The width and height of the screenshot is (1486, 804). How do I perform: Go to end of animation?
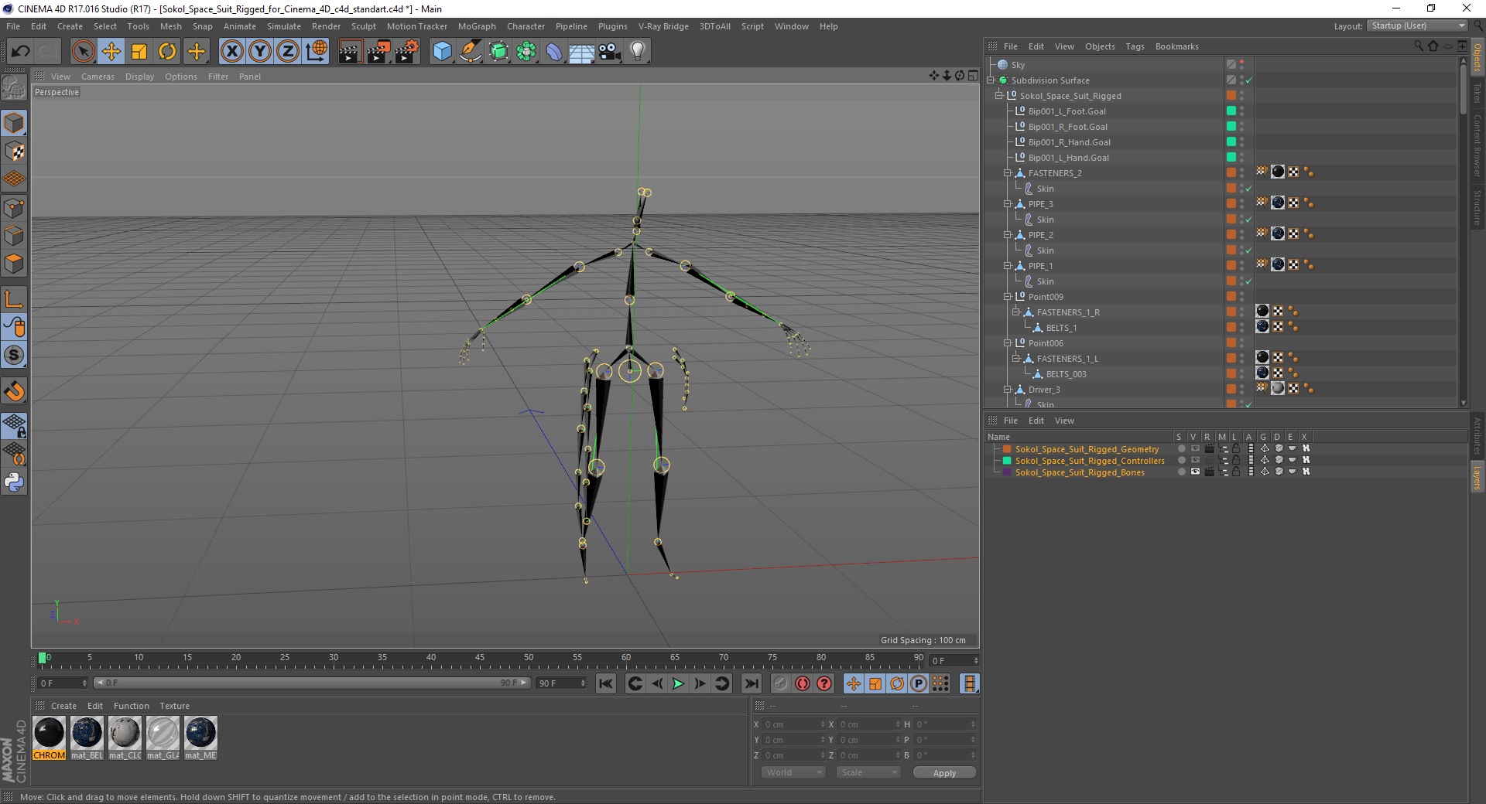[751, 683]
